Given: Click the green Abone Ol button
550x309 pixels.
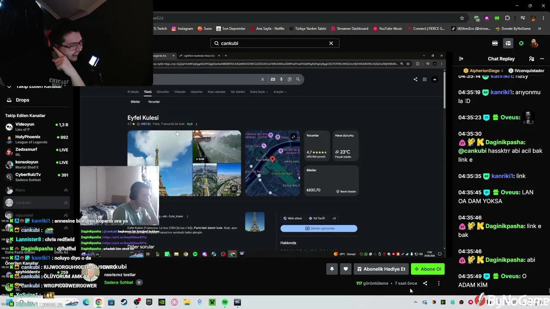Looking at the screenshot, I should (x=428, y=269).
